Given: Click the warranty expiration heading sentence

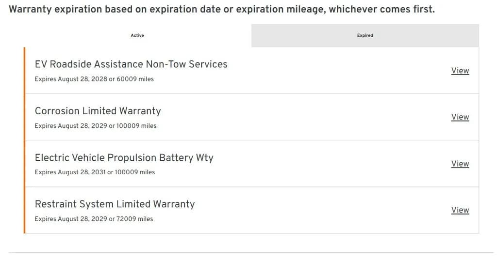Looking at the screenshot, I should click(221, 9).
